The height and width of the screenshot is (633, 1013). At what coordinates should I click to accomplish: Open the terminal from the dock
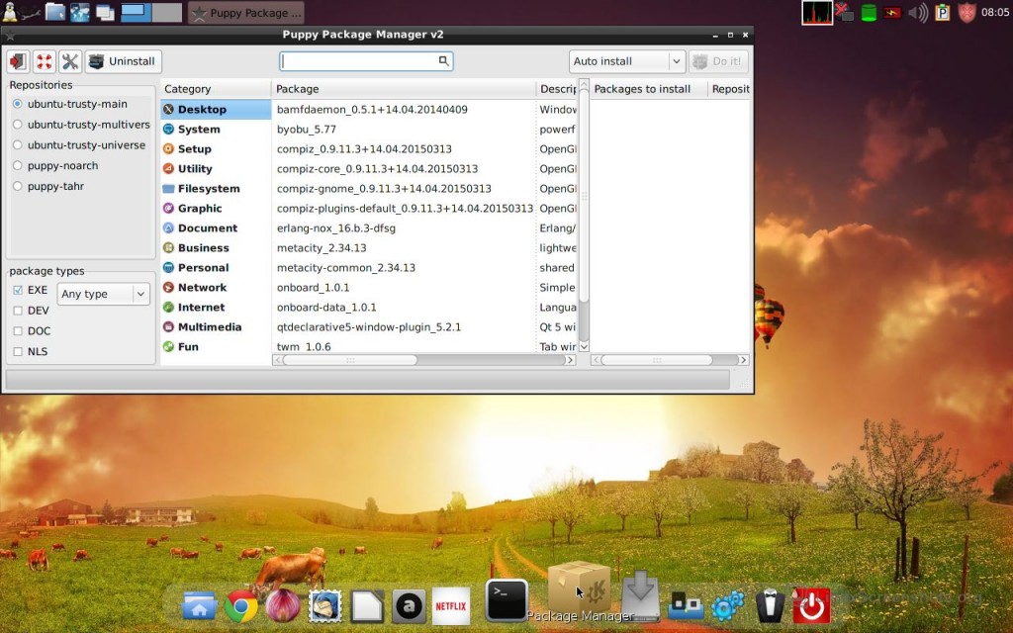tap(506, 600)
